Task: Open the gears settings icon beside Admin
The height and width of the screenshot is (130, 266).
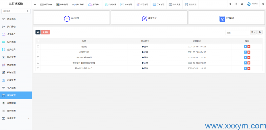Action: coord(262,4)
